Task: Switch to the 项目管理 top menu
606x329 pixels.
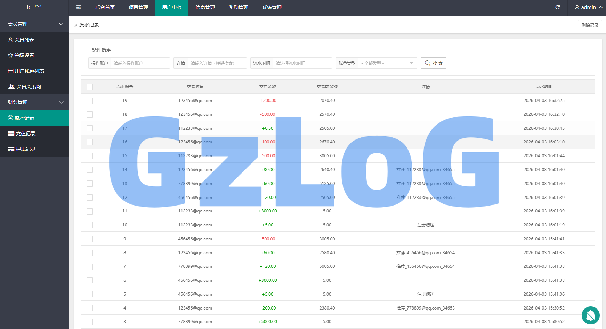Action: pos(138,7)
